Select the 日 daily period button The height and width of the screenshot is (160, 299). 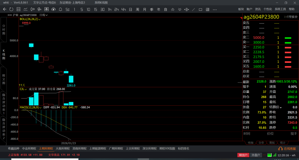[x=130, y=9]
